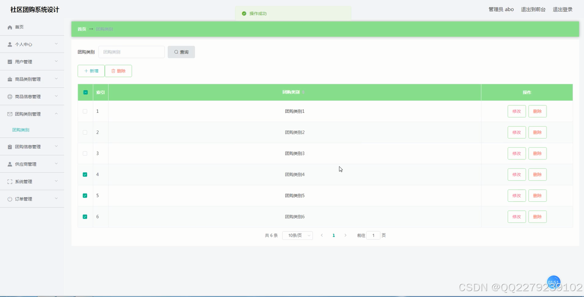This screenshot has width=584, height=297.
Task: Collapse the 团购类别管理 menu chevron
Action: (56, 113)
